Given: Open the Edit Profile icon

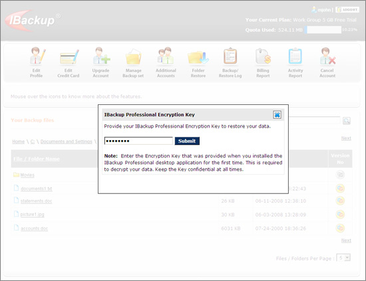Looking at the screenshot, I should click(37, 56).
